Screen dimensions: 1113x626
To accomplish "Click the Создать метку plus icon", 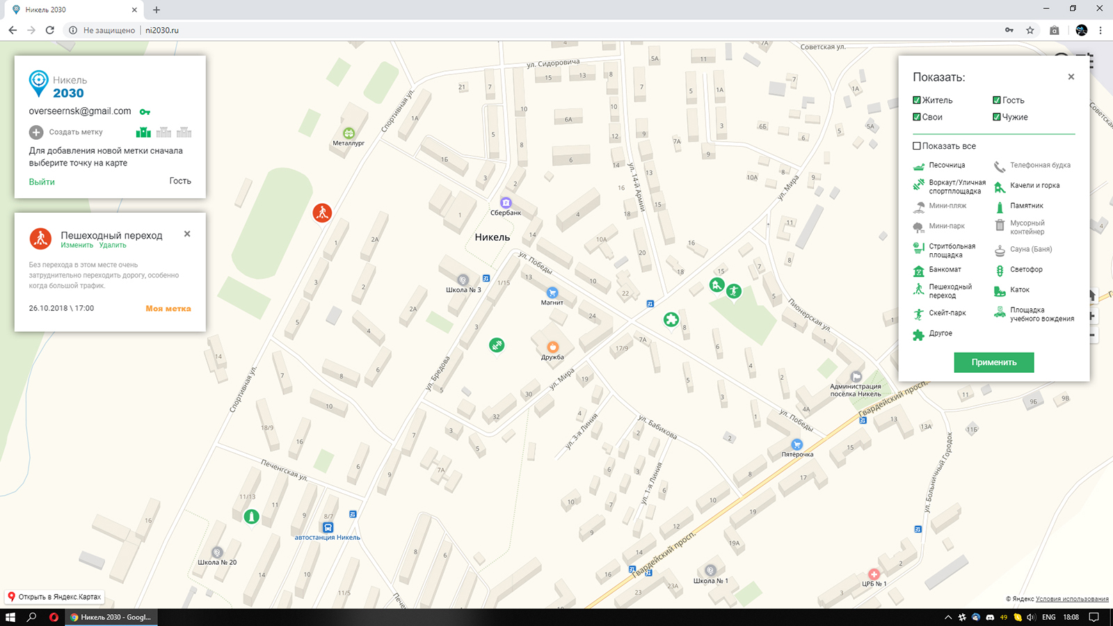I will (x=36, y=132).
